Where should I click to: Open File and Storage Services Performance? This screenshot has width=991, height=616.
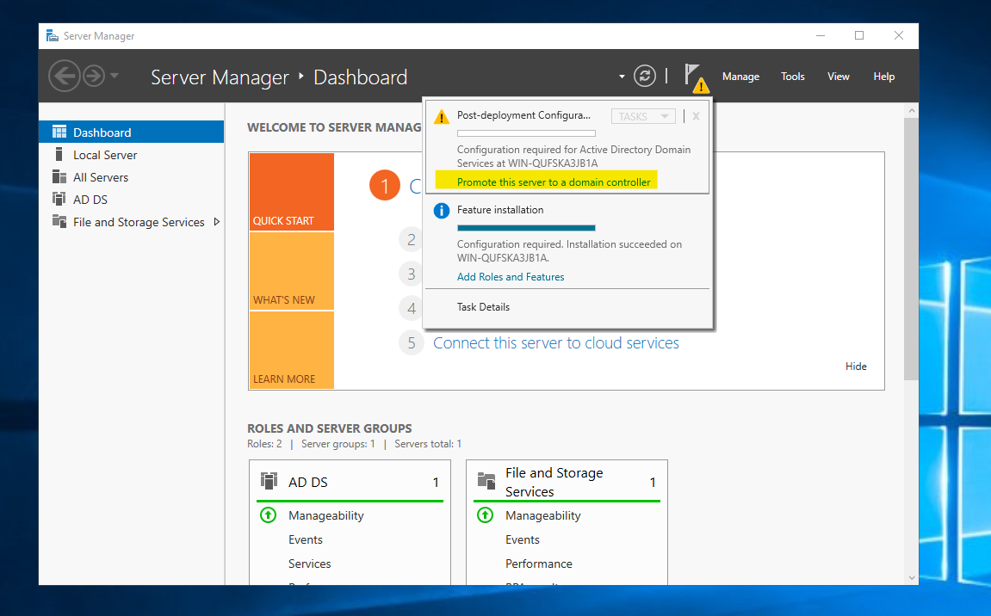[538, 564]
